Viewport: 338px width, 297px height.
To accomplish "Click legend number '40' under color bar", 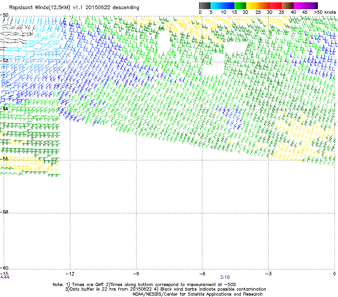I will click(293, 12).
